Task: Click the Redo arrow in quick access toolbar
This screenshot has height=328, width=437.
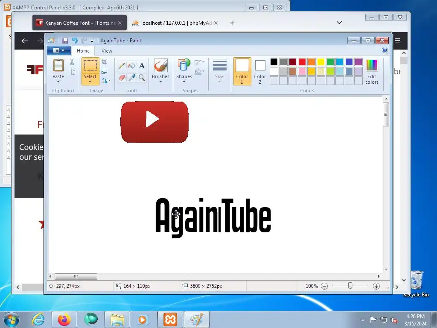Action: tap(84, 41)
